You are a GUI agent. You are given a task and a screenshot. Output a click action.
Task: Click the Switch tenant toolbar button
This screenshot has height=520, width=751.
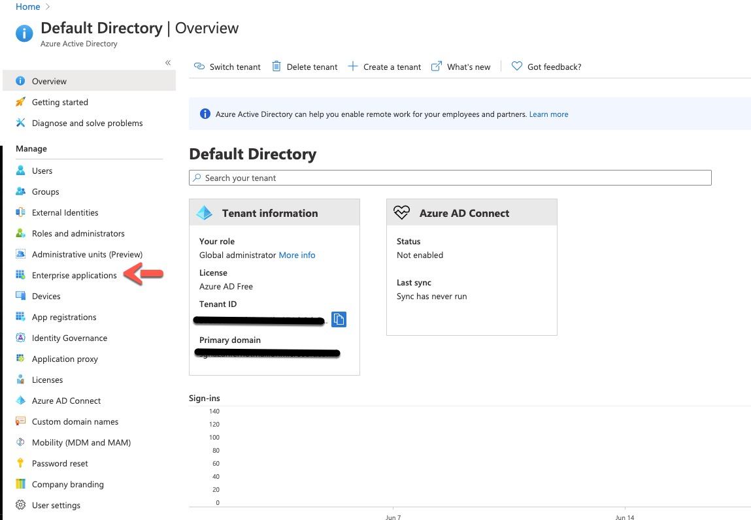pyautogui.click(x=227, y=67)
